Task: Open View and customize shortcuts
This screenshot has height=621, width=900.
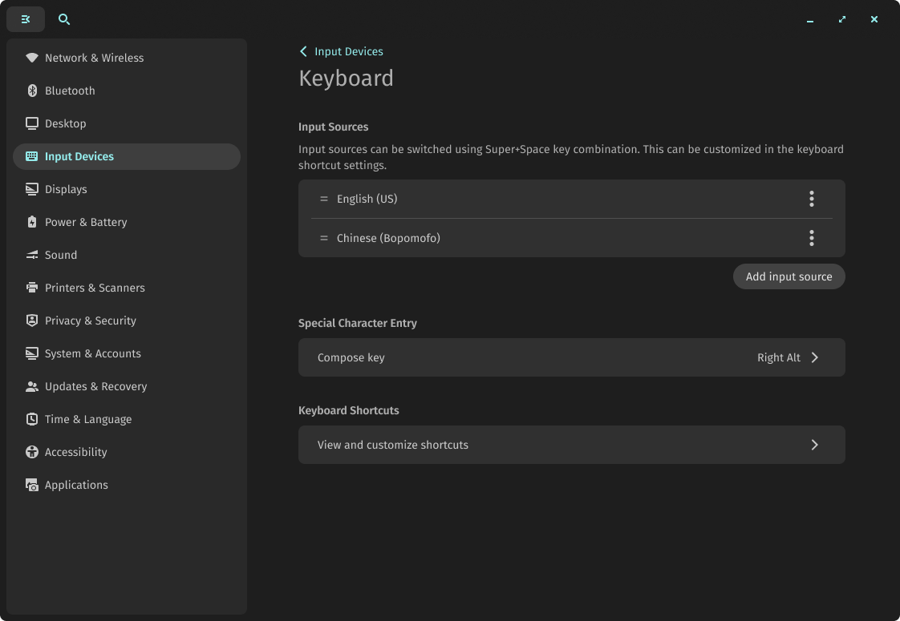Action: [571, 445]
